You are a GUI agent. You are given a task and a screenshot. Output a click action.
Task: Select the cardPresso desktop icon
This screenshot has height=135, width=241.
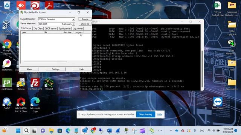(x=7, y=84)
